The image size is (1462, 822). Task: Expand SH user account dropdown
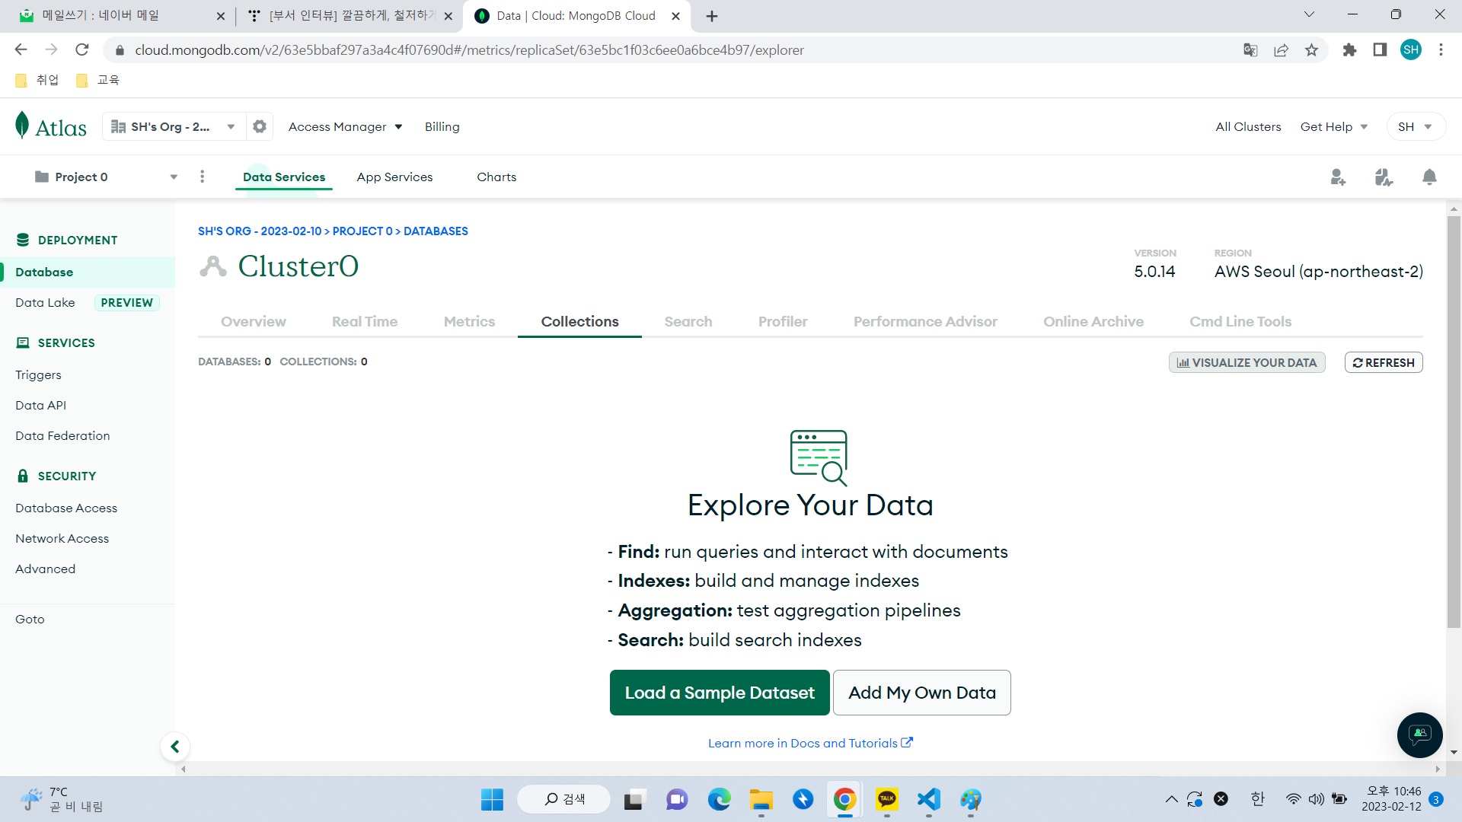1416,127
